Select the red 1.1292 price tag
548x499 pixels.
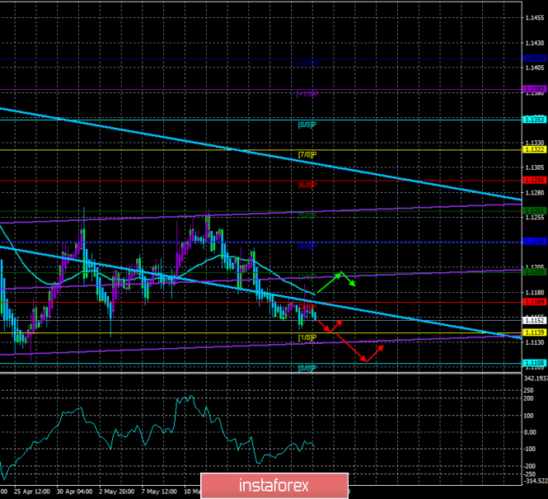pos(534,180)
